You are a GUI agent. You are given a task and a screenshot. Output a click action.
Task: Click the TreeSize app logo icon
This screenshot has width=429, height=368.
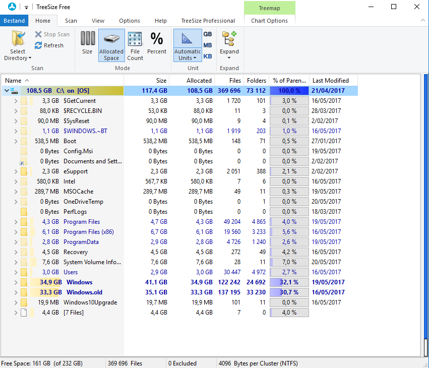point(12,7)
